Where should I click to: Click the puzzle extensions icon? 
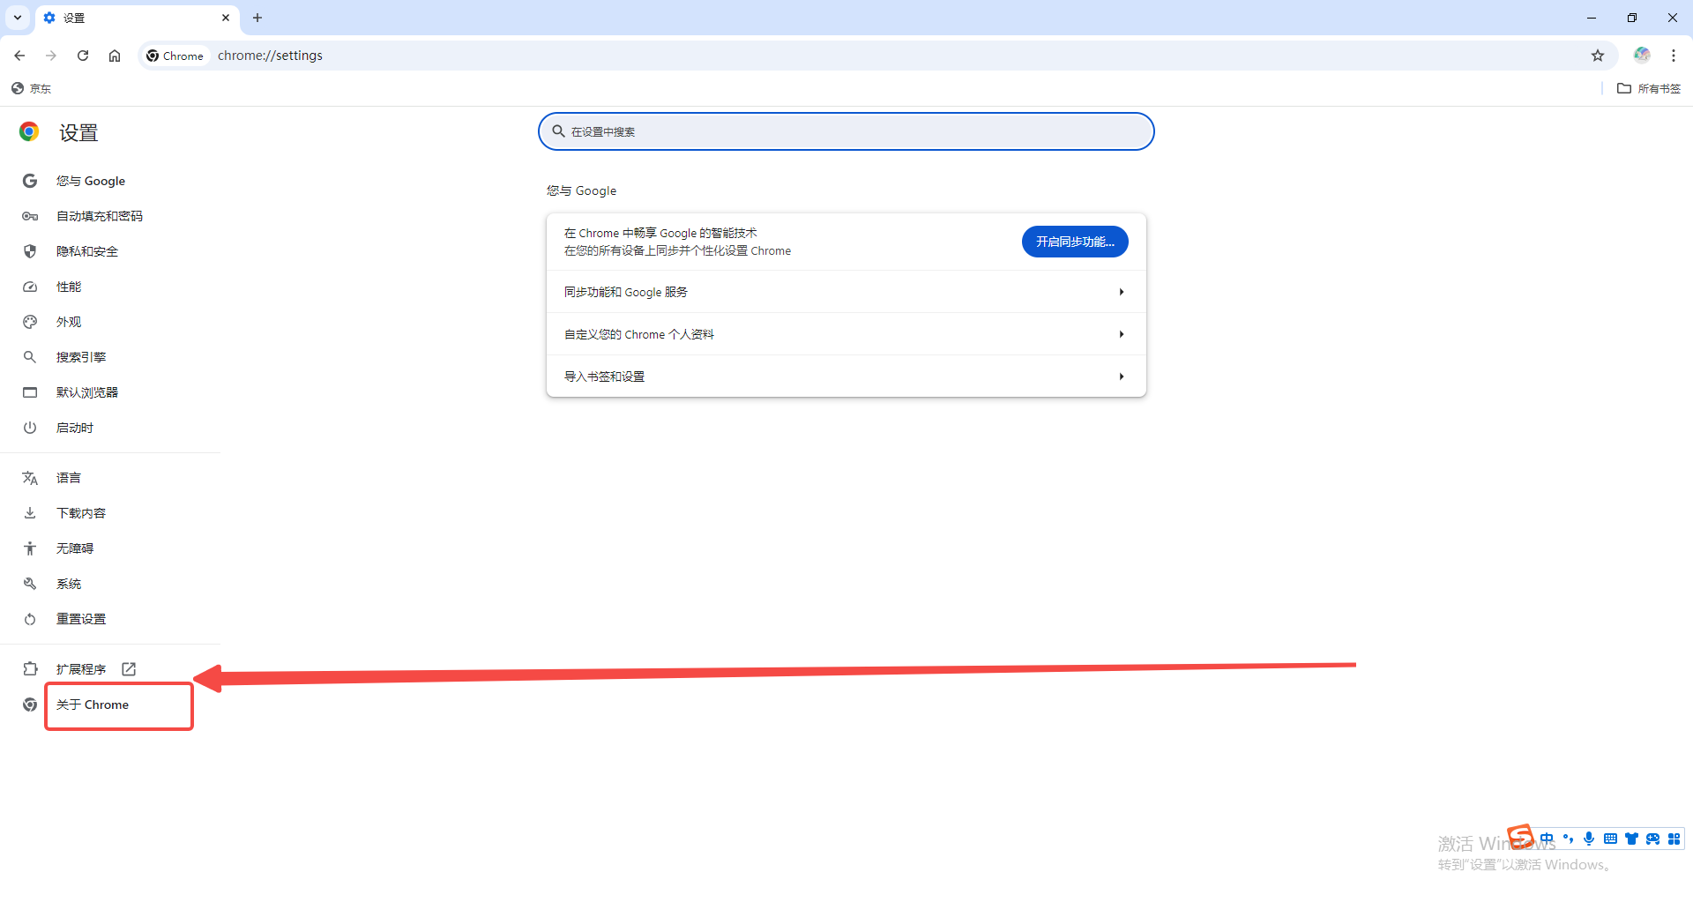(x=30, y=669)
